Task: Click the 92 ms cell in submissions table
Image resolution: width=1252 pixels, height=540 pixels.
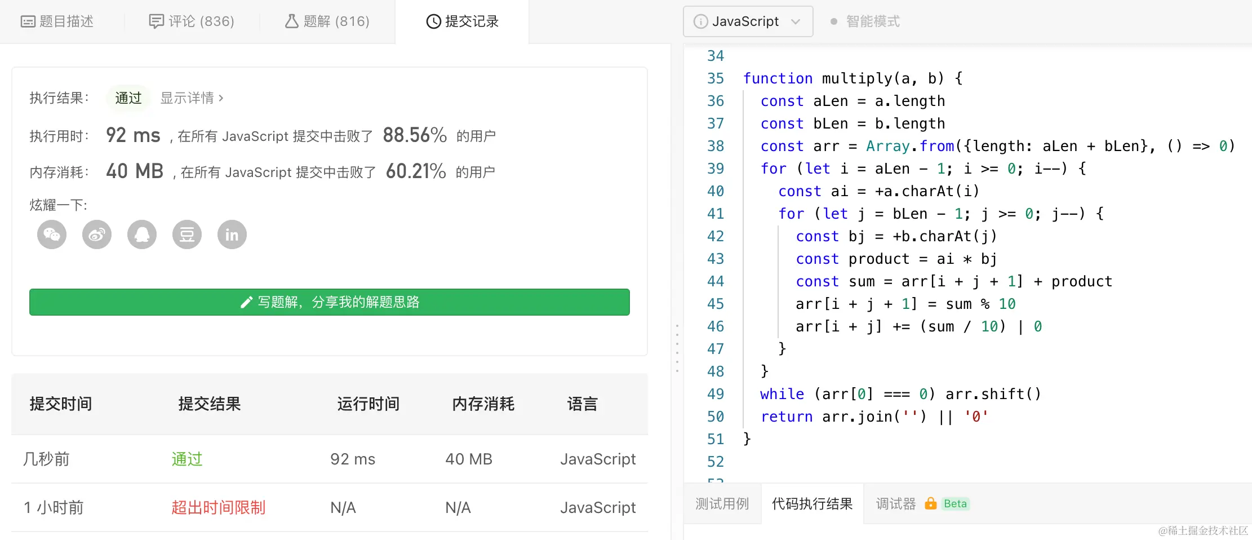Action: [x=353, y=459]
